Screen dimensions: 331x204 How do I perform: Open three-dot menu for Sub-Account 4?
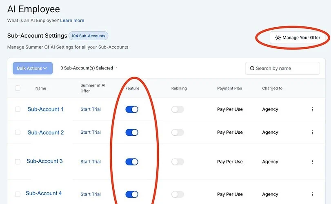pyautogui.click(x=312, y=194)
